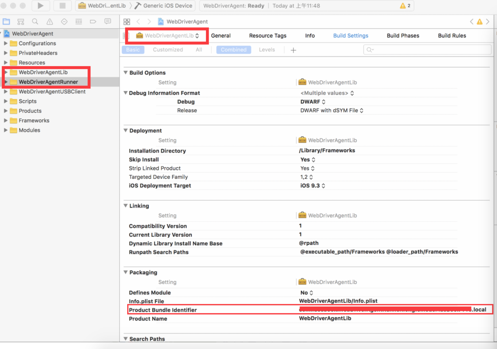The height and width of the screenshot is (349, 497).
Task: Open the Symbol navigator icon
Action: [x=21, y=21]
